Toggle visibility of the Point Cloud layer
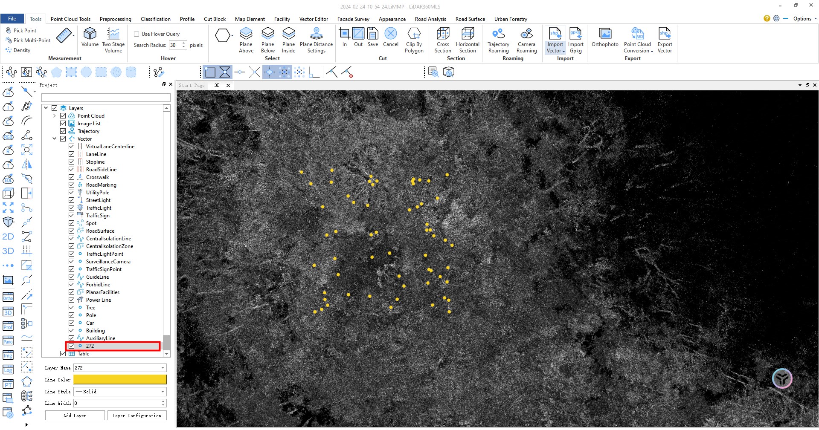 tap(63, 116)
